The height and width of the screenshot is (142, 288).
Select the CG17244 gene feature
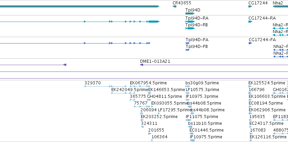pos(250,7)
